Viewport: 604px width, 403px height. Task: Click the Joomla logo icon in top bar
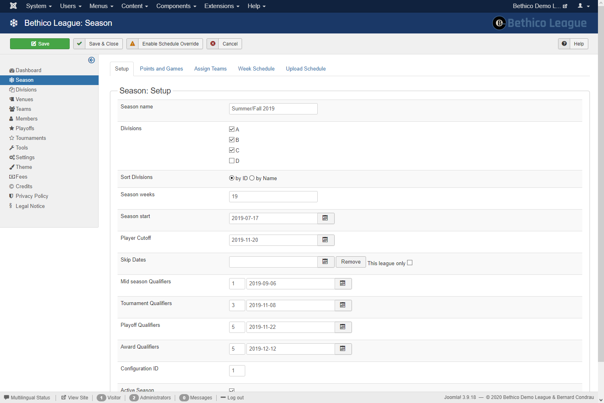[13, 6]
